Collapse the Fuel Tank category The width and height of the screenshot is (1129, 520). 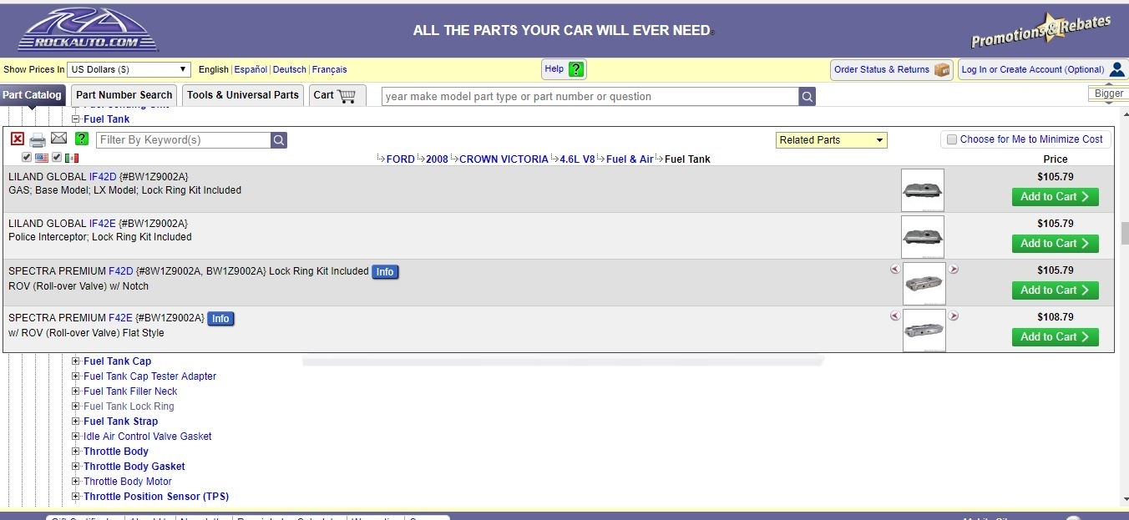[x=75, y=119]
